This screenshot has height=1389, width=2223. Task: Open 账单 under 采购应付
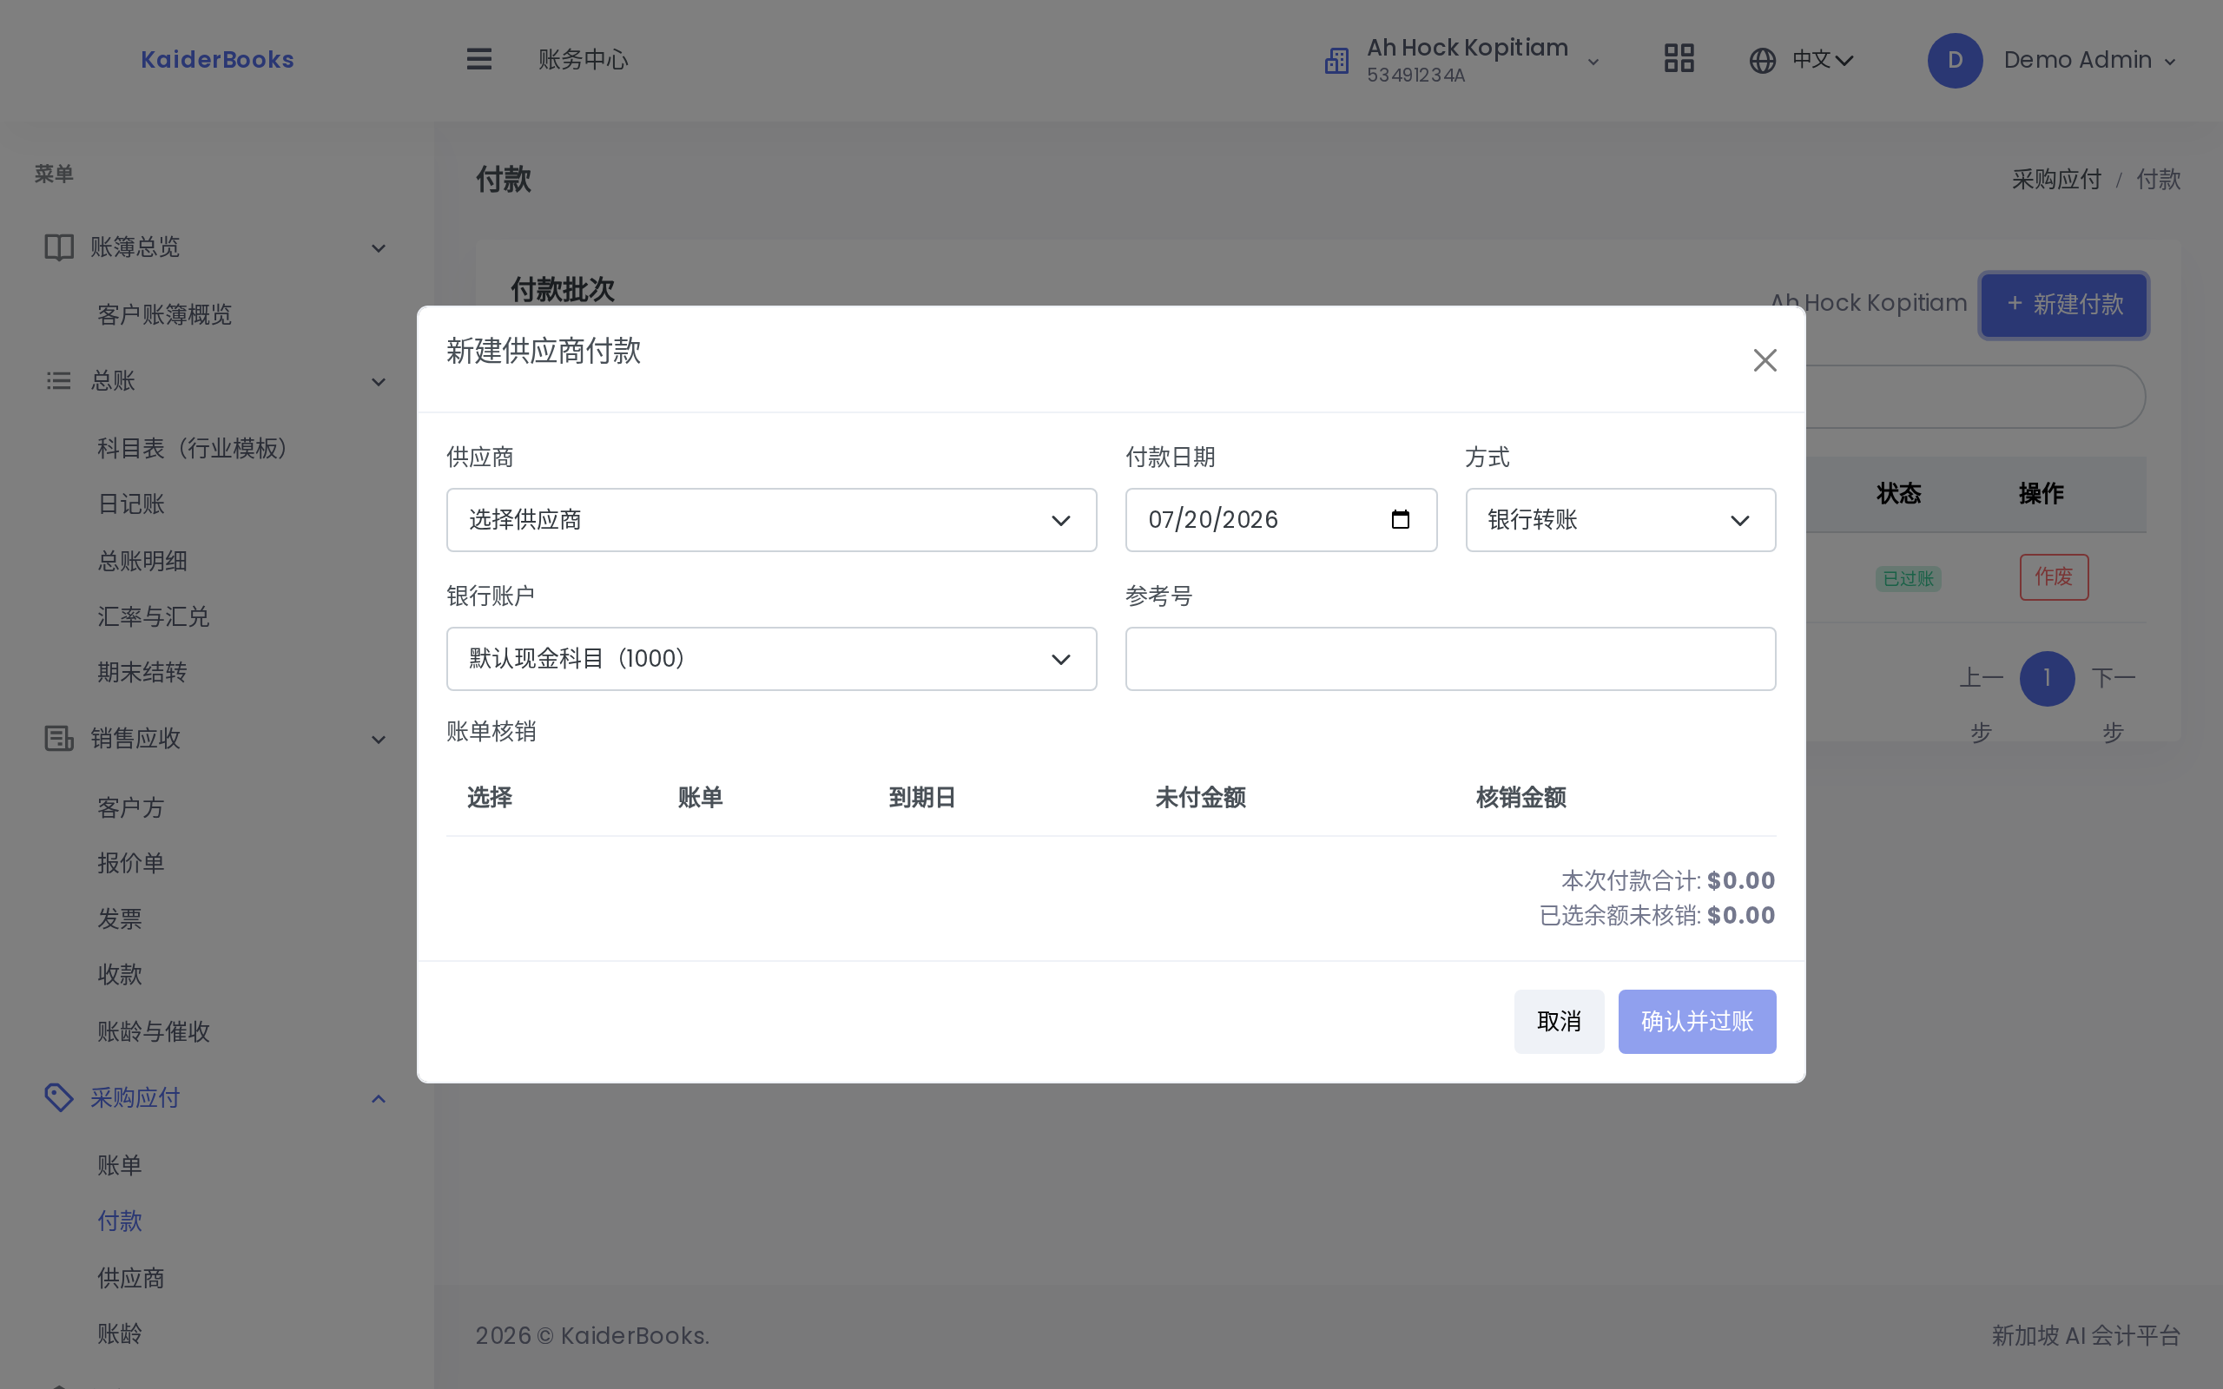click(x=121, y=1166)
